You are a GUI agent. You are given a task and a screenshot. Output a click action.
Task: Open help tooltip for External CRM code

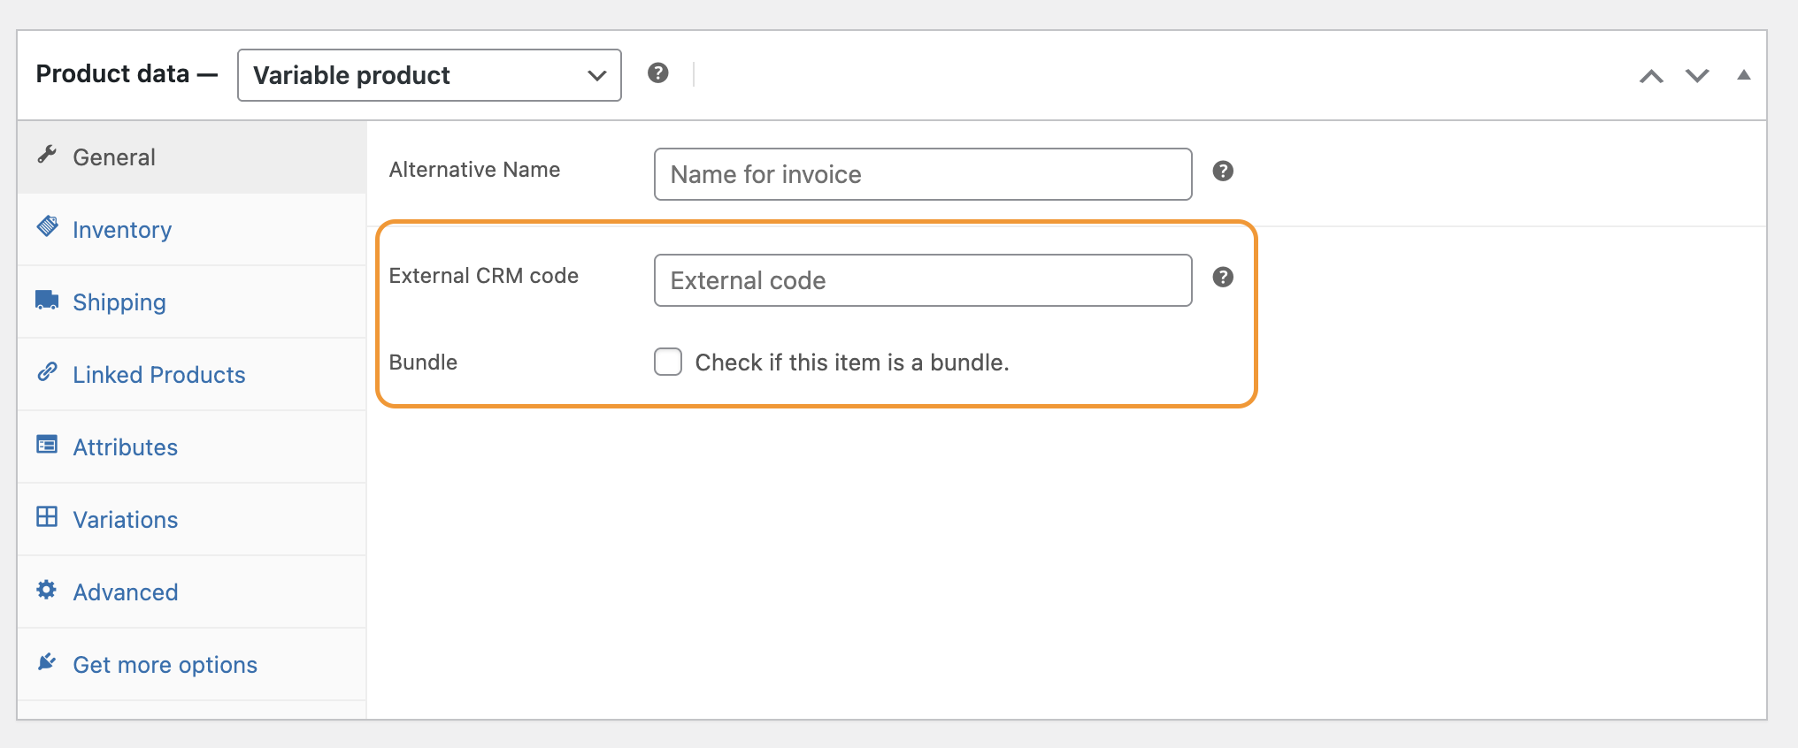pos(1223,278)
